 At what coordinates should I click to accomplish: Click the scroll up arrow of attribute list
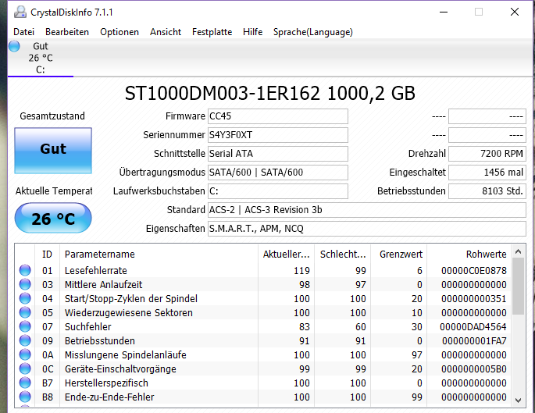[518, 251]
